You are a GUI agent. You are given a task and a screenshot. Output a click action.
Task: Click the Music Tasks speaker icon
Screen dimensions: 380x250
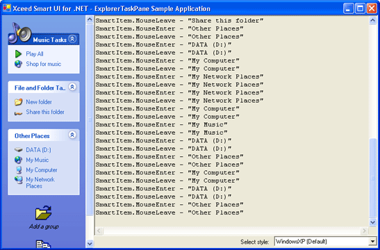click(x=20, y=33)
